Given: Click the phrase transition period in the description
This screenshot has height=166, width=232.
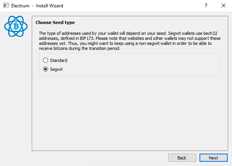Looking at the screenshot, I should click(104, 48).
